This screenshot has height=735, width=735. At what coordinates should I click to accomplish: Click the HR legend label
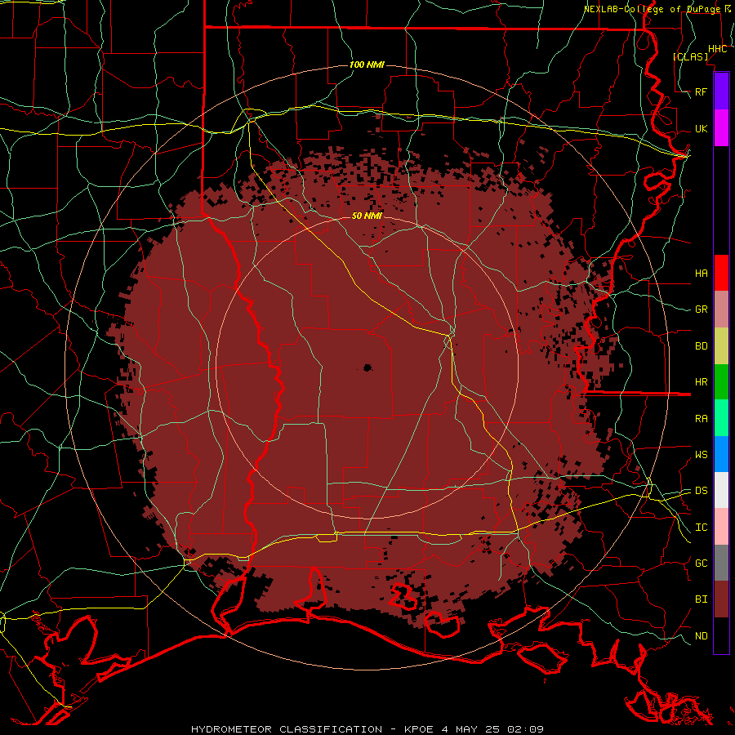701,382
